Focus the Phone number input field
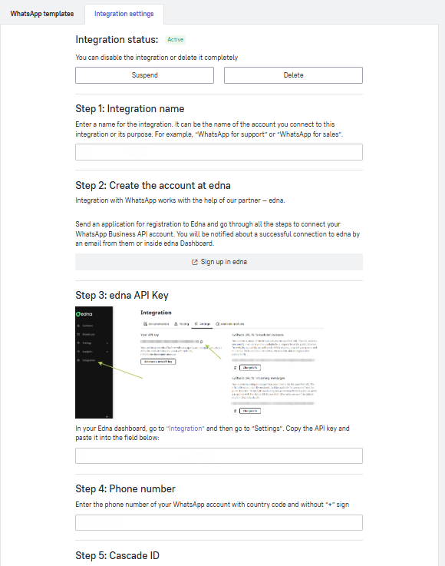Image resolution: width=445 pixels, height=566 pixels. click(x=219, y=522)
